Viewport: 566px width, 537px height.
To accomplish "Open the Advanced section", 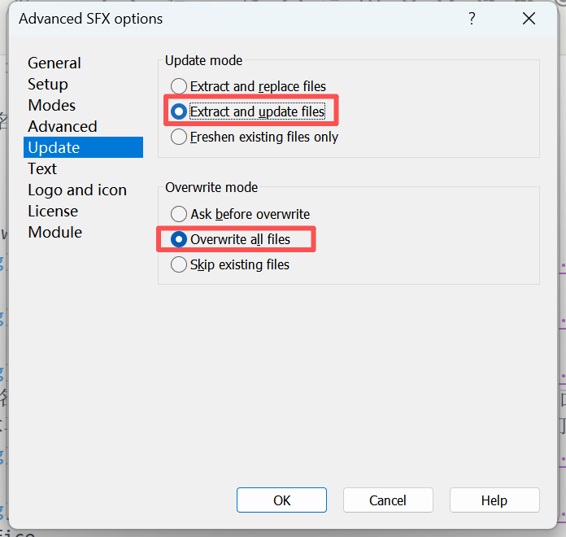I will pyautogui.click(x=62, y=126).
